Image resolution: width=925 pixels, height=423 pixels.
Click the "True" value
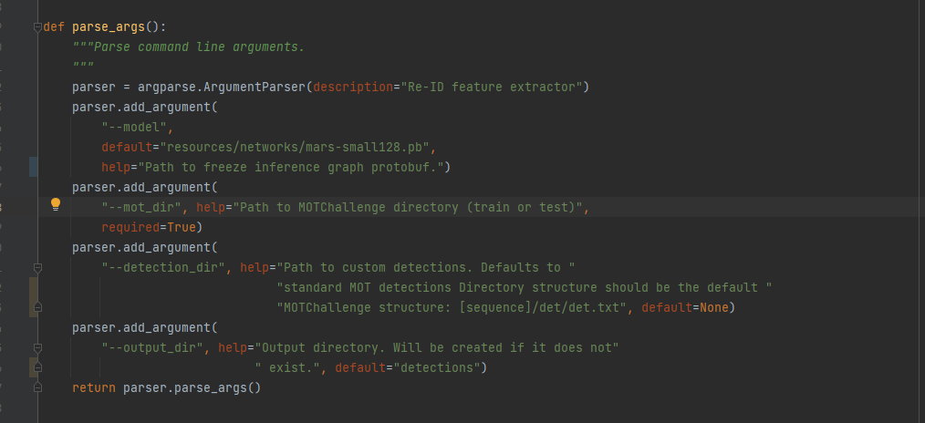tap(182, 227)
